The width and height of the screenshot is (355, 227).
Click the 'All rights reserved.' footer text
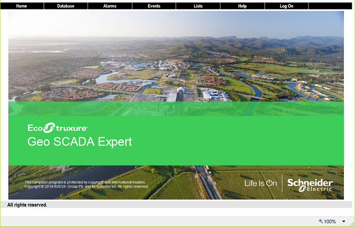27,205
